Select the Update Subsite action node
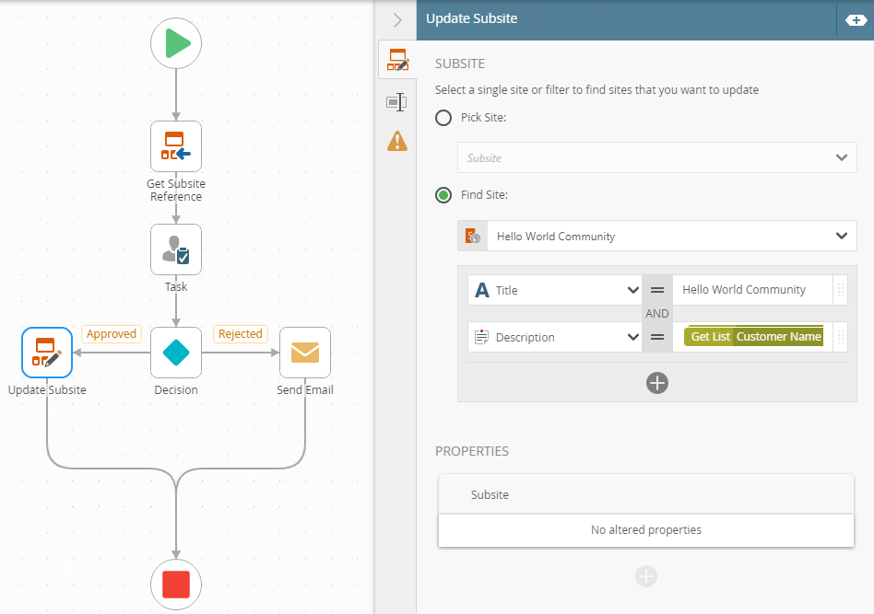The height and width of the screenshot is (614, 874). click(47, 353)
